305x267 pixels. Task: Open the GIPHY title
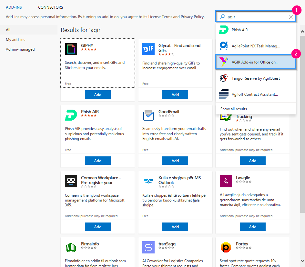coord(87,45)
